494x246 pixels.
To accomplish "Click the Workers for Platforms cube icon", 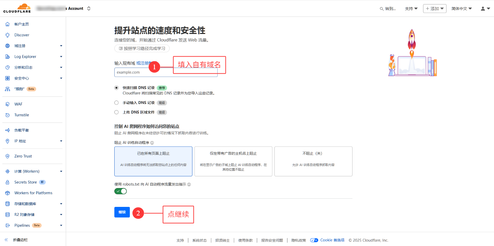I will tap(8, 193).
